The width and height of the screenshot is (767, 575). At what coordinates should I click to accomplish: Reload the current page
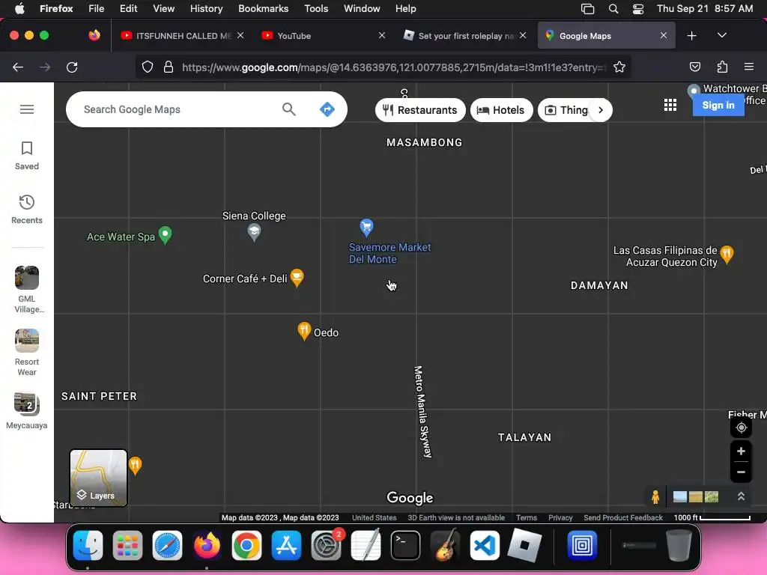tap(72, 67)
